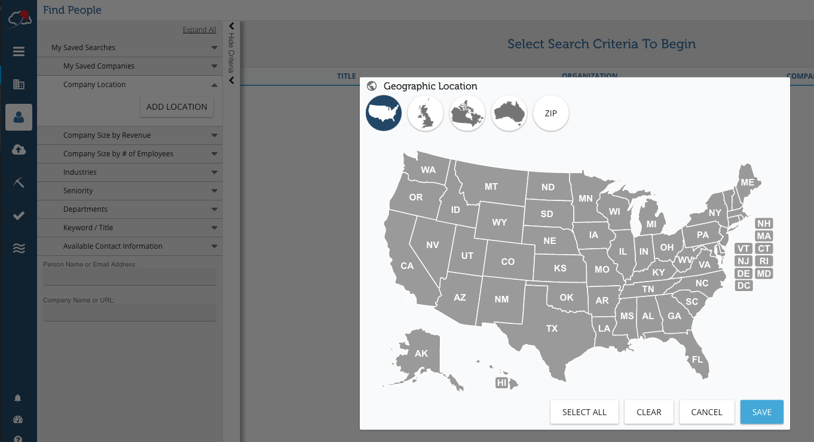The width and height of the screenshot is (814, 442).
Task: Open notifications bell icon
Action: [x=18, y=398]
